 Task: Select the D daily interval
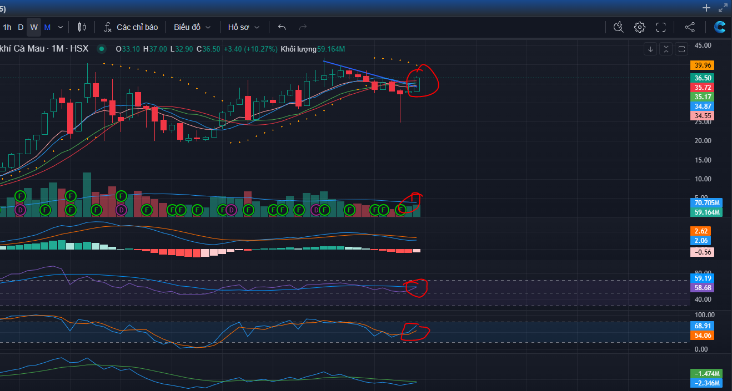[21, 27]
